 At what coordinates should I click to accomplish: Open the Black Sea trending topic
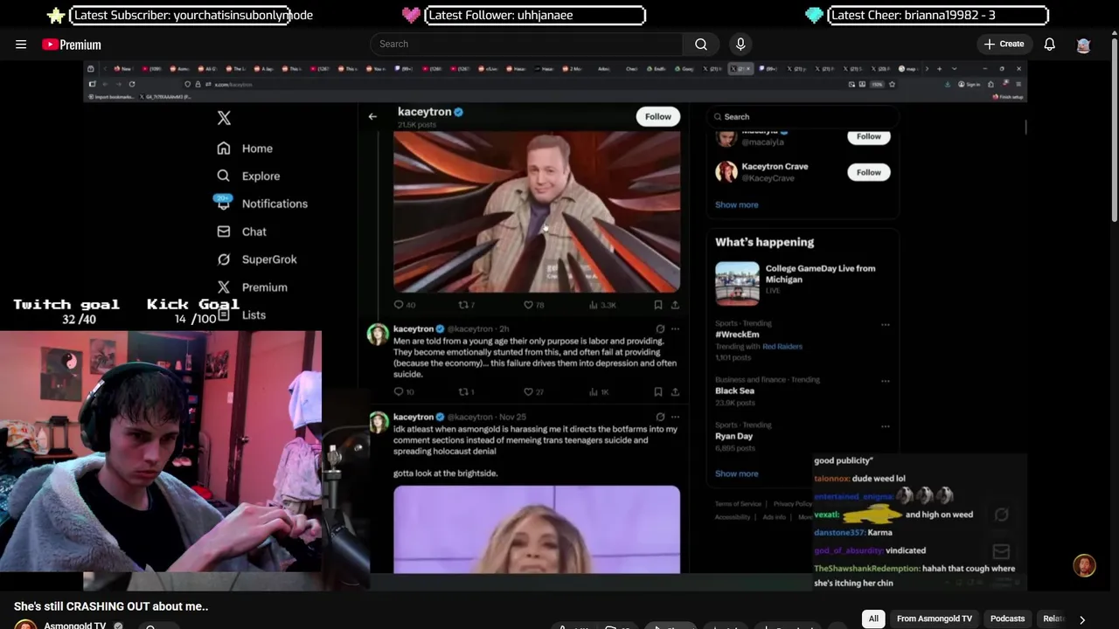coord(734,391)
